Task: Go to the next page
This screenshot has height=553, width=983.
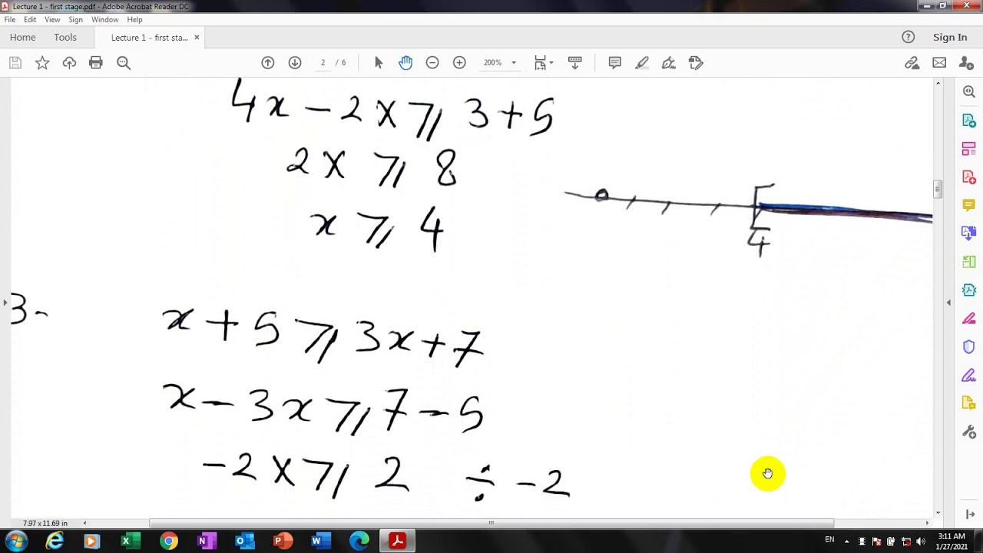Action: tap(295, 63)
